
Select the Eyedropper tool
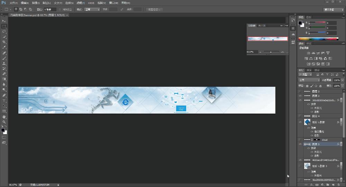(4, 47)
